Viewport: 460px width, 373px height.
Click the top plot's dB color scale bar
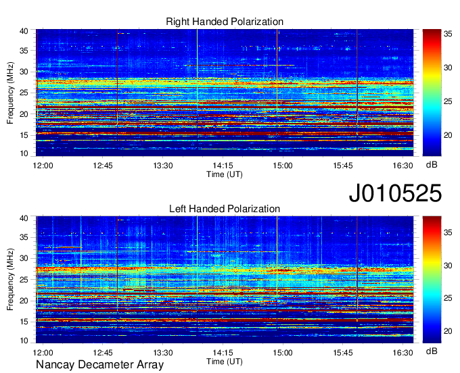[x=432, y=93]
